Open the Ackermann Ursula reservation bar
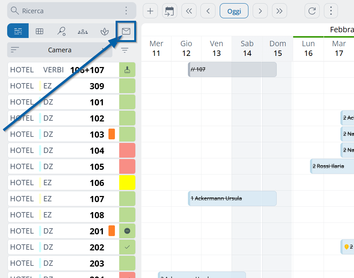 232,198
